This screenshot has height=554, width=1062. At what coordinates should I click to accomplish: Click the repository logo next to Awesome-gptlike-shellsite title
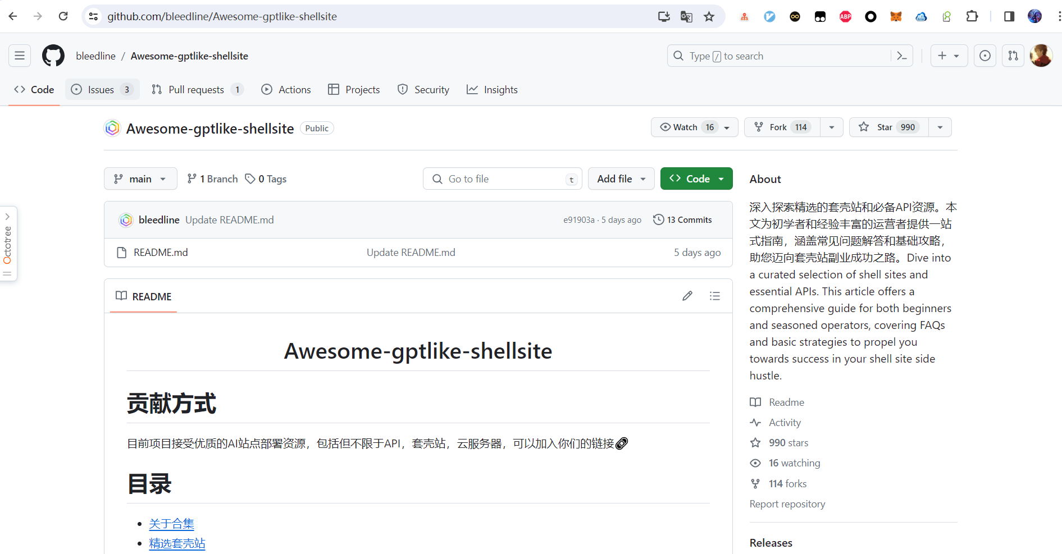112,128
